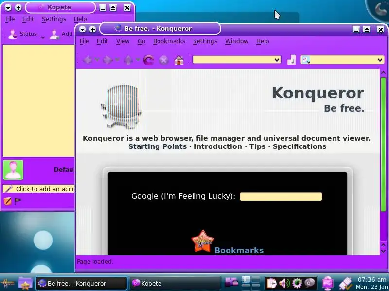
Task: Open the Help menu in Konqueror
Action: point(263,41)
